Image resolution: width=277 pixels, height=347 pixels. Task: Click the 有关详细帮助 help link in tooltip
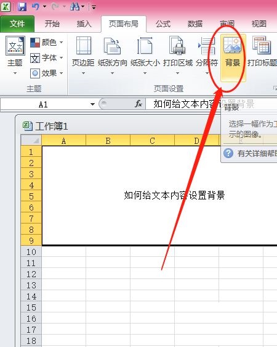click(250, 153)
